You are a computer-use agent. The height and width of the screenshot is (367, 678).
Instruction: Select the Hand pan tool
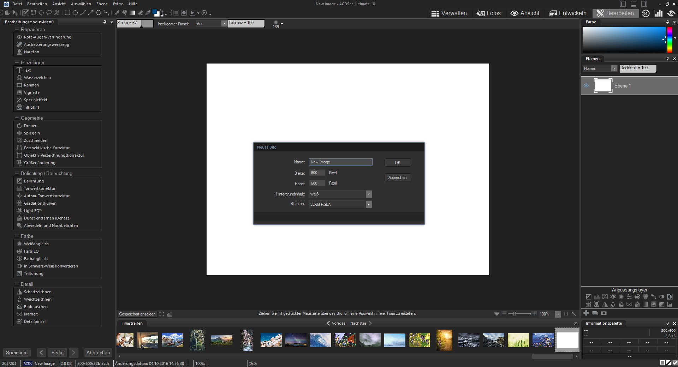point(7,13)
